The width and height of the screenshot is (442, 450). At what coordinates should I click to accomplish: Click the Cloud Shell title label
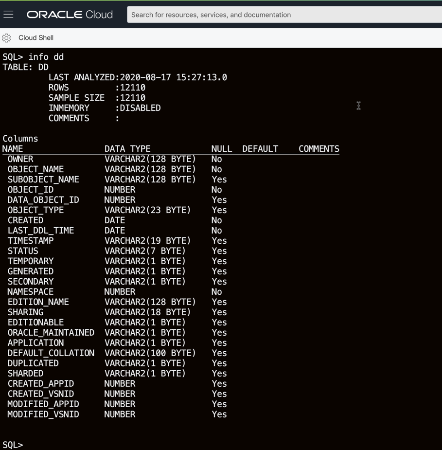coord(36,38)
